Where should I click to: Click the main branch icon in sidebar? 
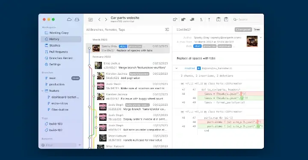[x=46, y=78]
